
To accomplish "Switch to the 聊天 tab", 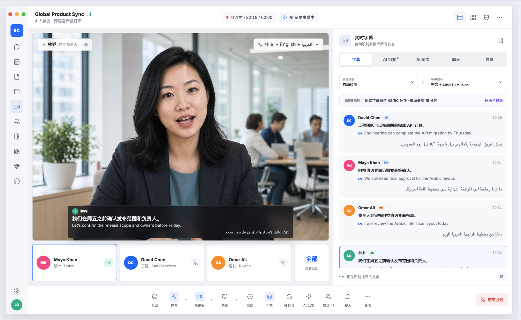I will pos(456,60).
